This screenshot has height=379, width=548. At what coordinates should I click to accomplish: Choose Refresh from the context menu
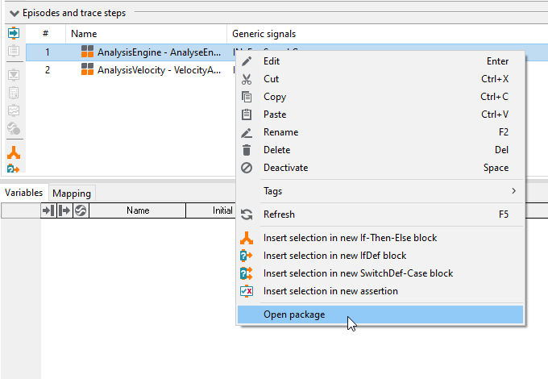pos(380,214)
